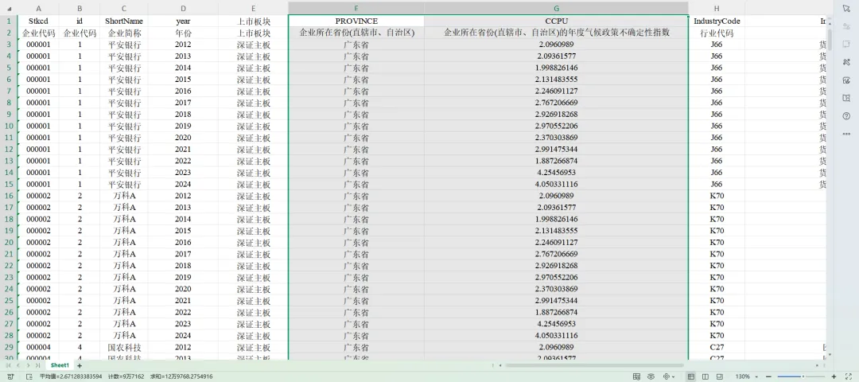Click the CCPU header cell
Image resolution: width=859 pixels, height=382 pixels.
coord(556,21)
